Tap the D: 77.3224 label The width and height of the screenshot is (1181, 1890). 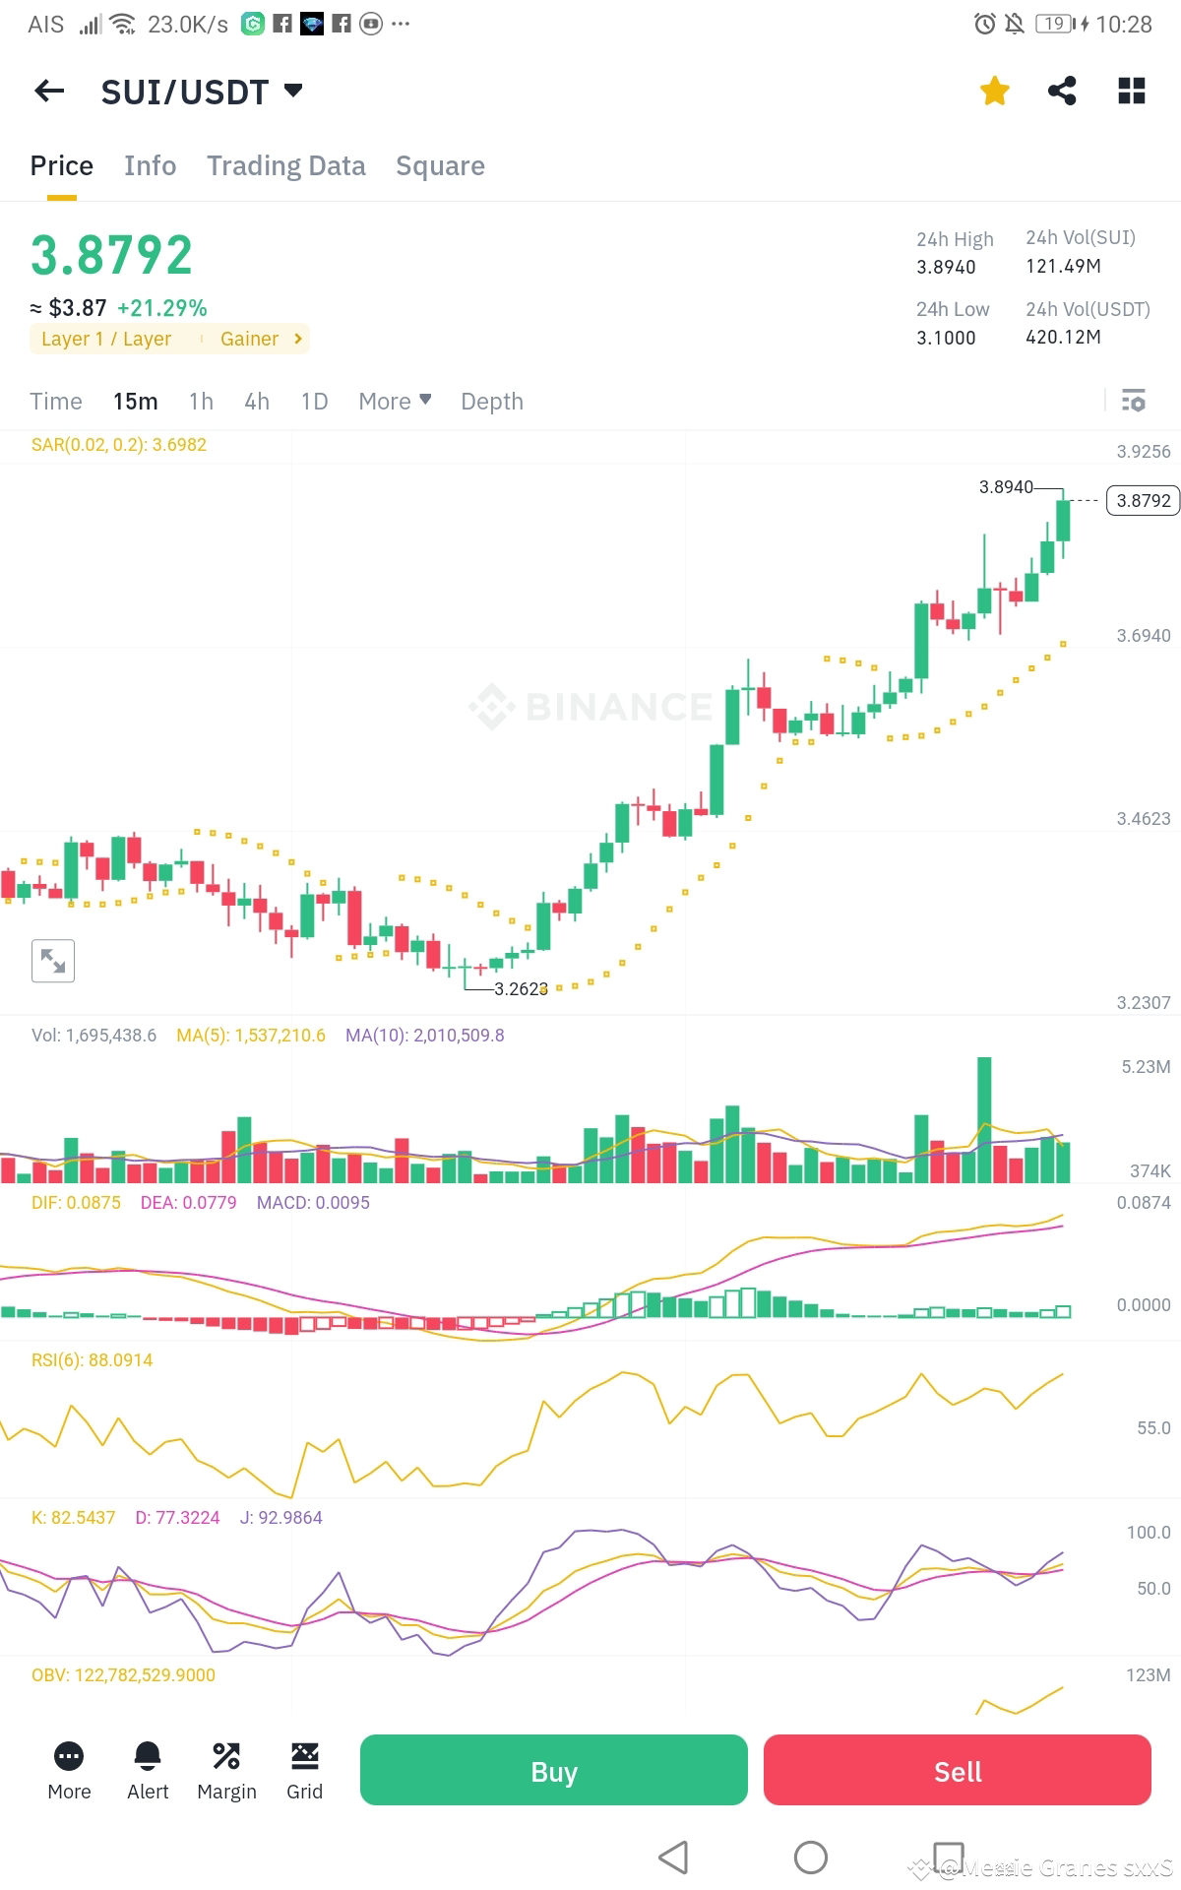tap(177, 1518)
